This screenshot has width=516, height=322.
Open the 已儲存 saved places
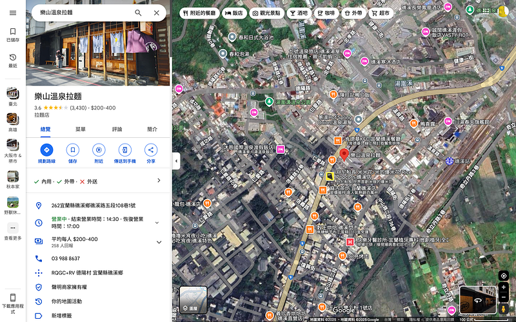tap(13, 35)
